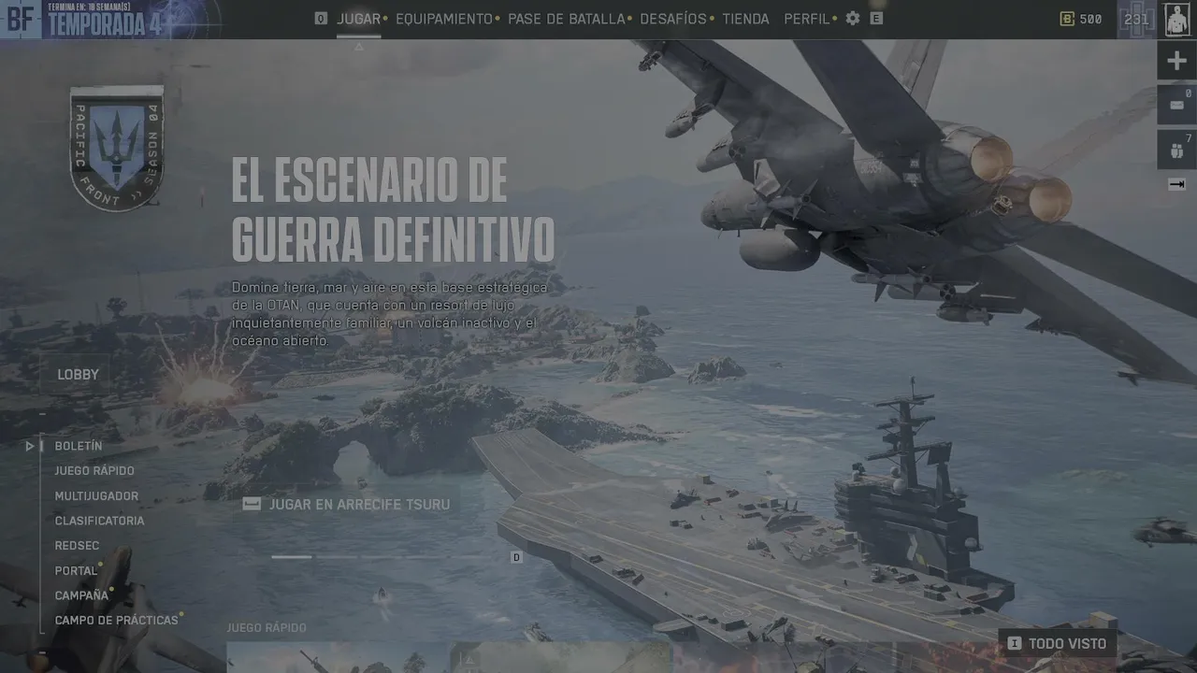Click the D key next-slide icon
This screenshot has width=1197, height=673.
point(516,557)
